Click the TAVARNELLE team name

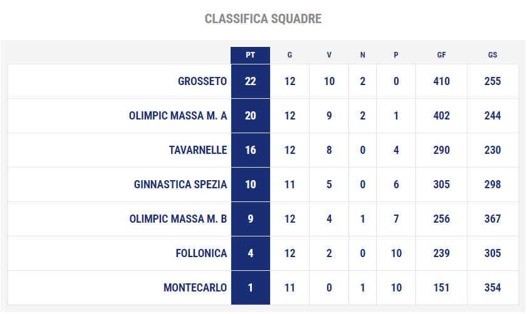click(198, 150)
